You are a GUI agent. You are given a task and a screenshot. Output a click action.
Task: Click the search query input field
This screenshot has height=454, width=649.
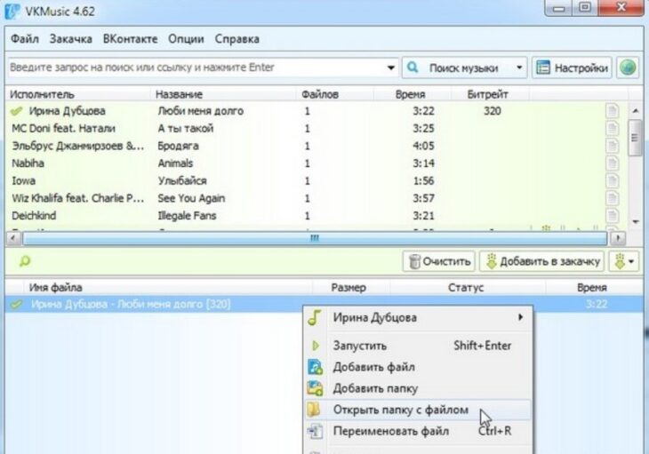point(196,68)
